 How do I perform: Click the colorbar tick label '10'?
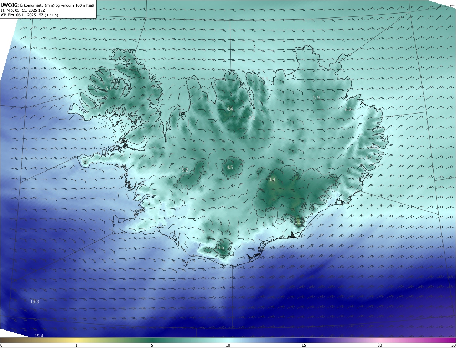pos(228,345)
